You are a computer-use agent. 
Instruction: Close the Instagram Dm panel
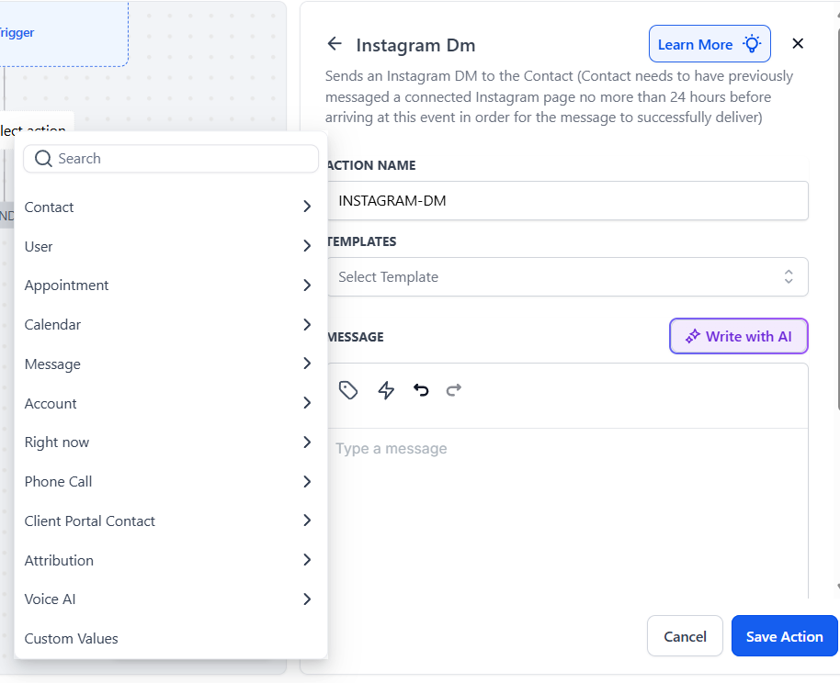(x=798, y=44)
